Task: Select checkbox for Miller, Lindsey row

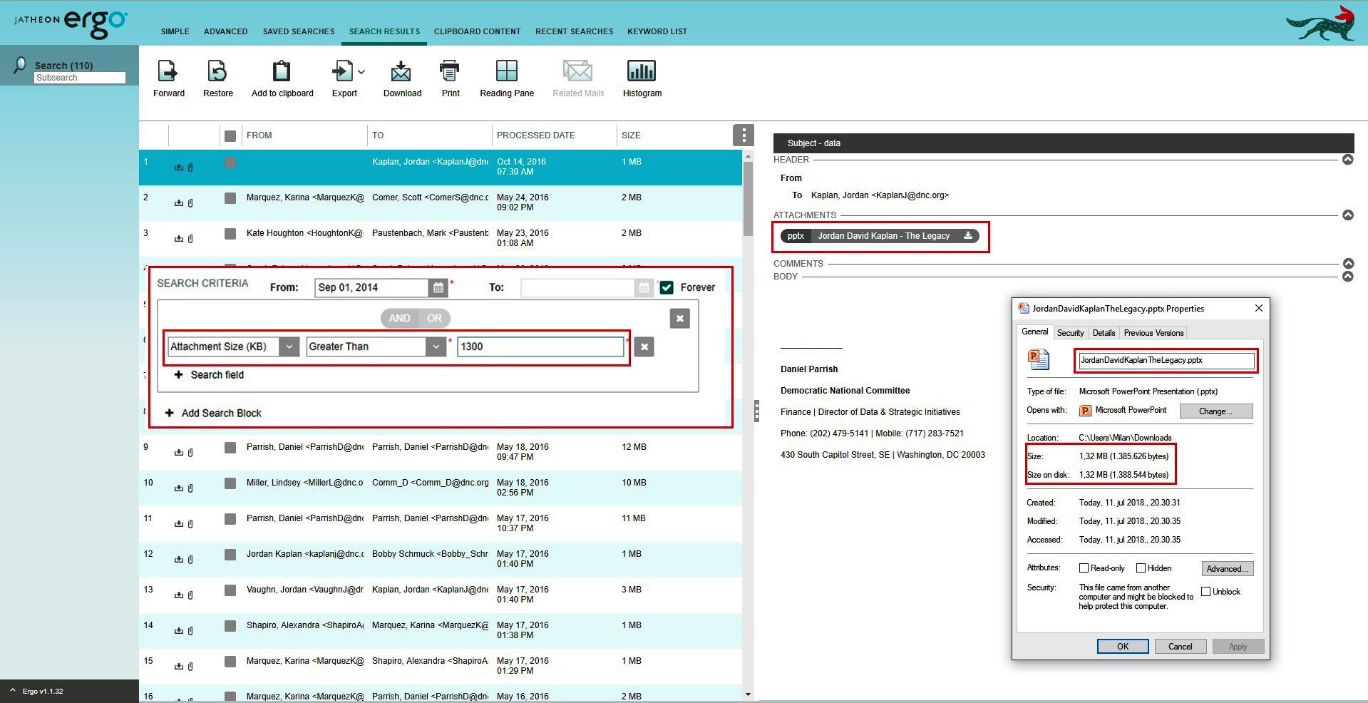Action: click(x=230, y=483)
